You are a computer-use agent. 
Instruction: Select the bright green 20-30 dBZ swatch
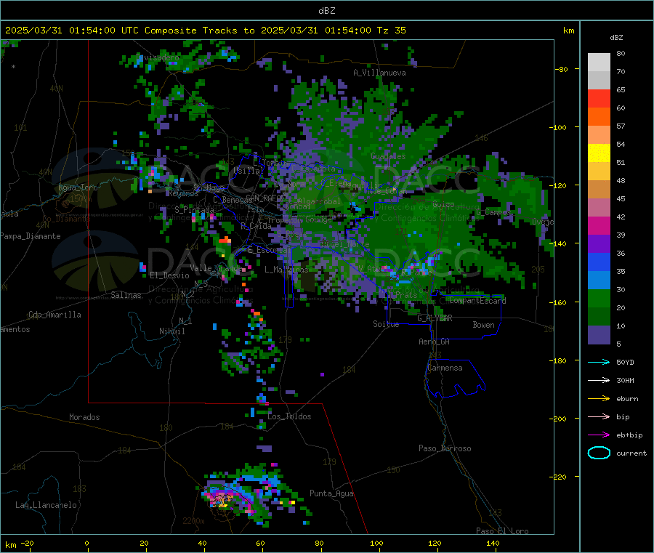pos(599,298)
